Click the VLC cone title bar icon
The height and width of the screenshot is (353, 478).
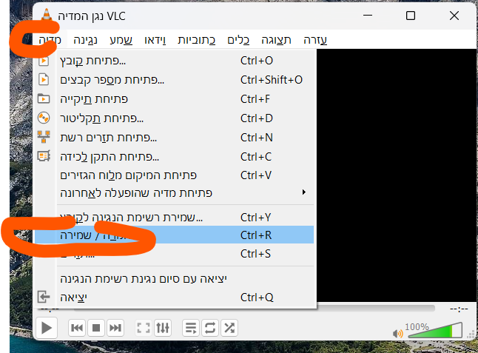(47, 16)
